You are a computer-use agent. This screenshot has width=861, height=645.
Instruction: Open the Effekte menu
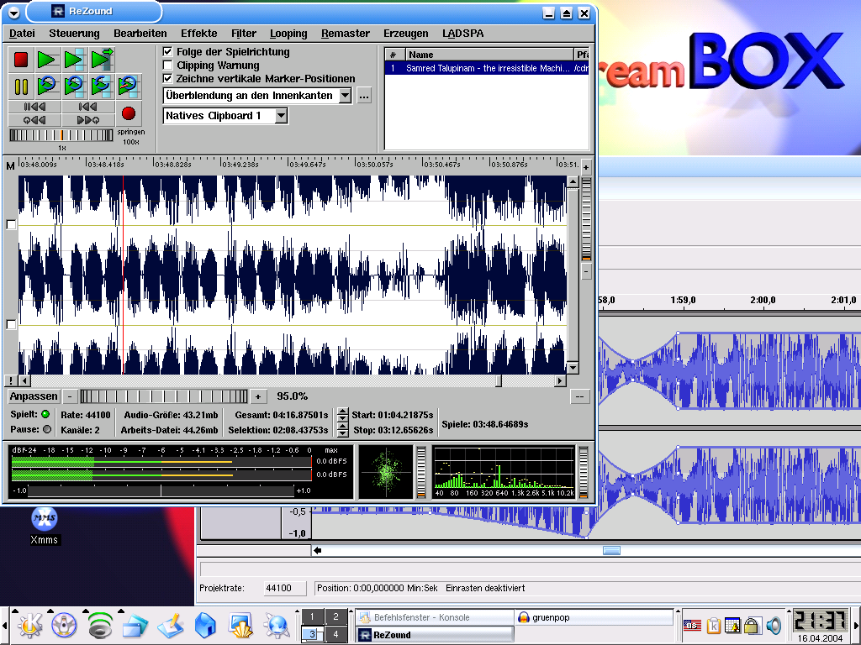coord(198,34)
